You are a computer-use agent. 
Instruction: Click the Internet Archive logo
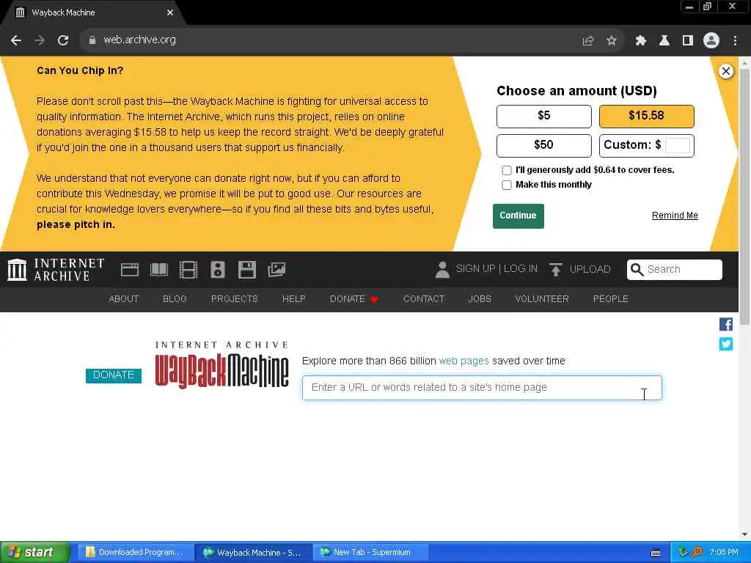coord(56,270)
